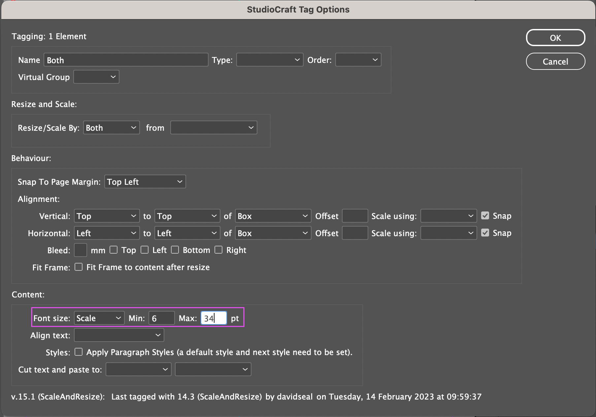Open Vertical Scale using dropdown
Screen dimensions: 596x417
pyautogui.click(x=448, y=216)
